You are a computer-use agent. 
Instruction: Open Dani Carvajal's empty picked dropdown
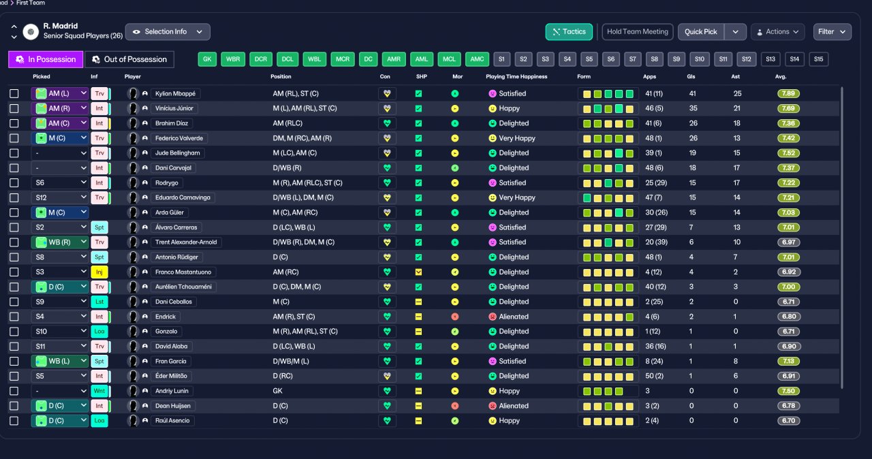60,168
